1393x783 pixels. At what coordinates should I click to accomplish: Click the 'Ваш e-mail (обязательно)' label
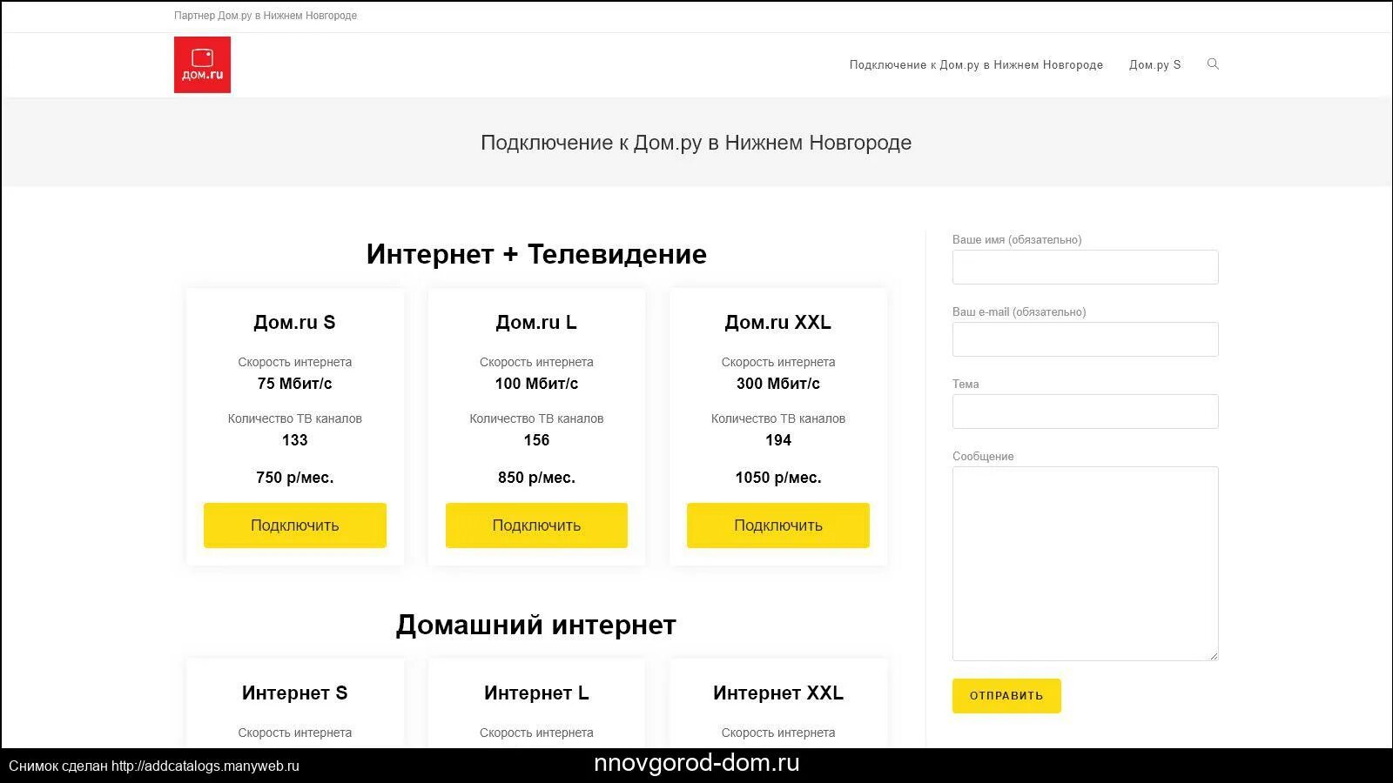tap(1019, 311)
